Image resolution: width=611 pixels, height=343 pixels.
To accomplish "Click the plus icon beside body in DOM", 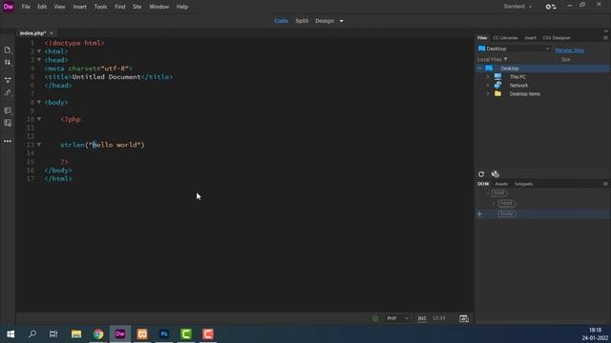I will (479, 213).
